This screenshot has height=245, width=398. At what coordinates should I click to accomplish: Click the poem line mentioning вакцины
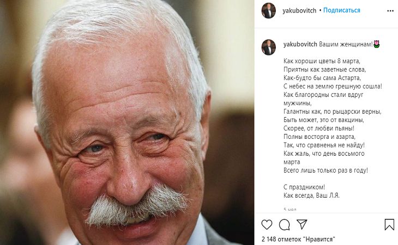pos(324,120)
